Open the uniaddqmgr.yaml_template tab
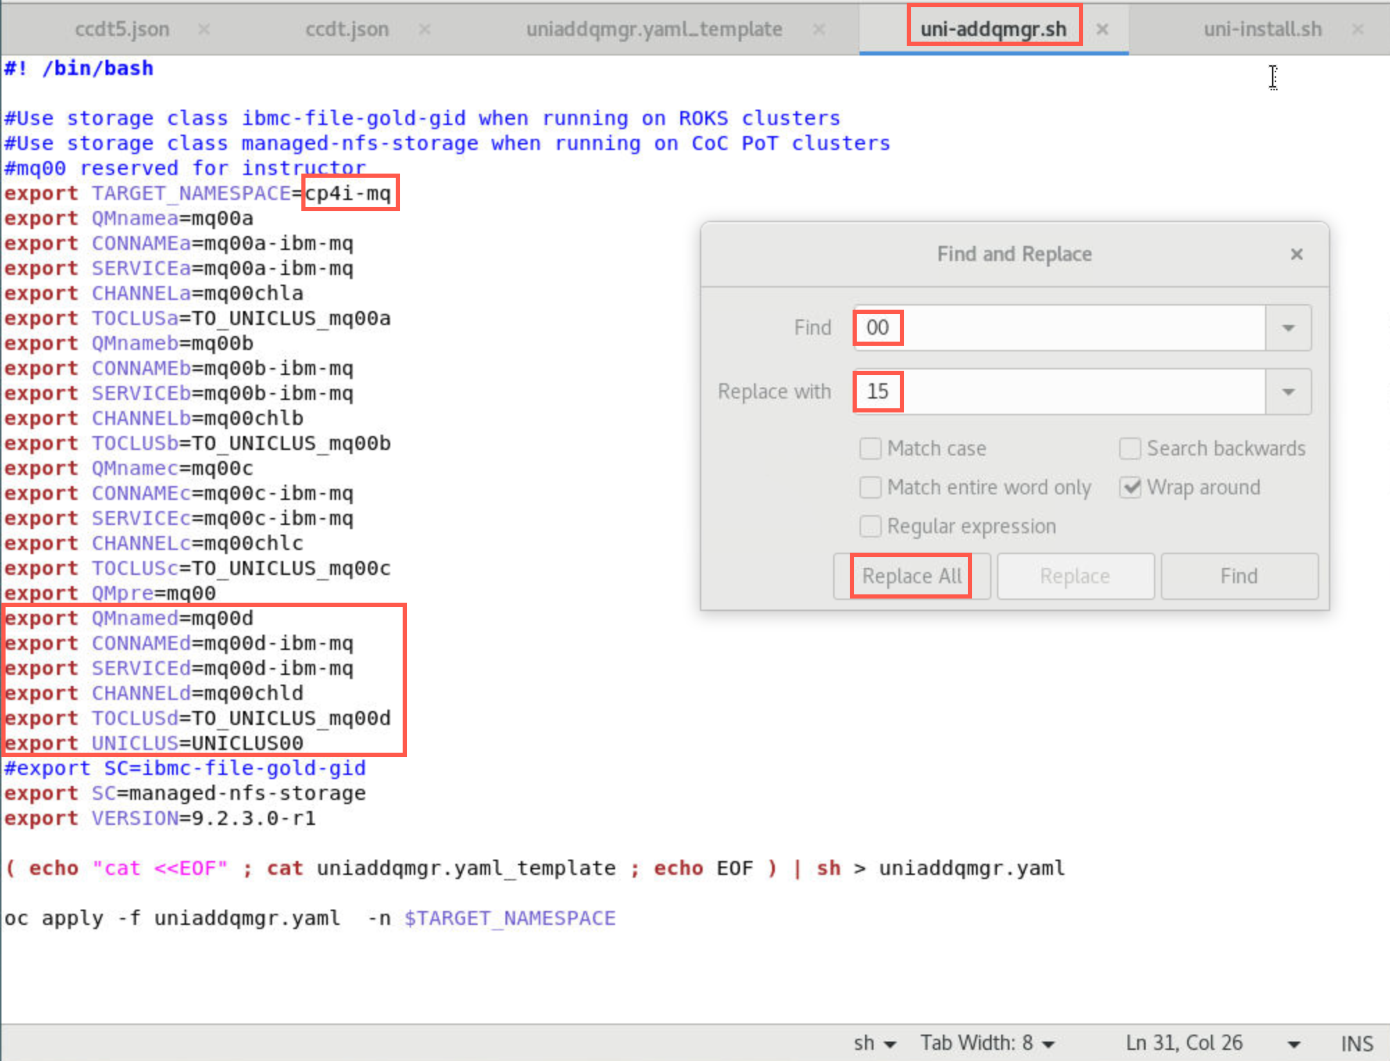The height and width of the screenshot is (1061, 1390). [x=654, y=29]
